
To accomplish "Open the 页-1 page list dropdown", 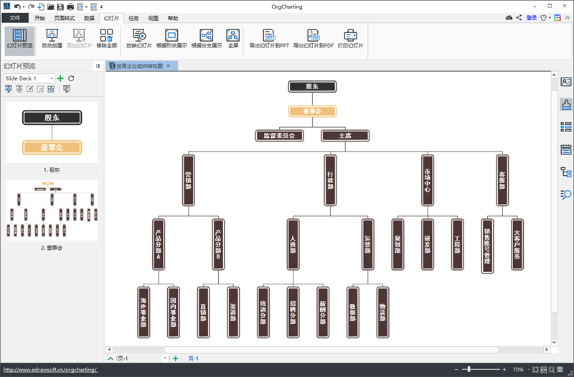I will (165, 358).
